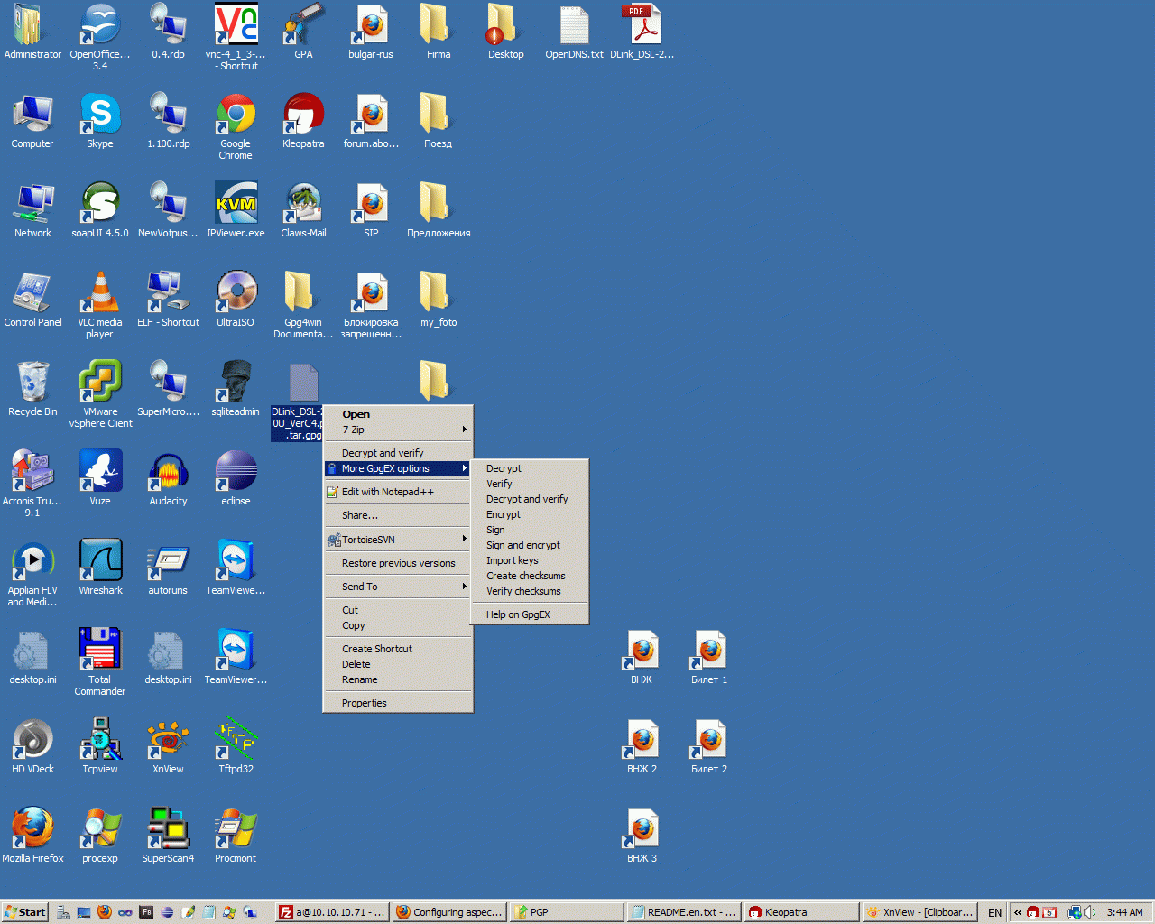Screen dimensions: 1155x924
Task: Click Delete in the context menu
Action: pos(398,664)
